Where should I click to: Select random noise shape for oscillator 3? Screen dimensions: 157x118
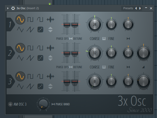tap(40, 86)
